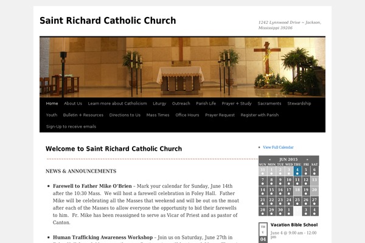Click June 4 @ 9:00 am event time
This screenshot has width=365, height=243.
click(293, 234)
